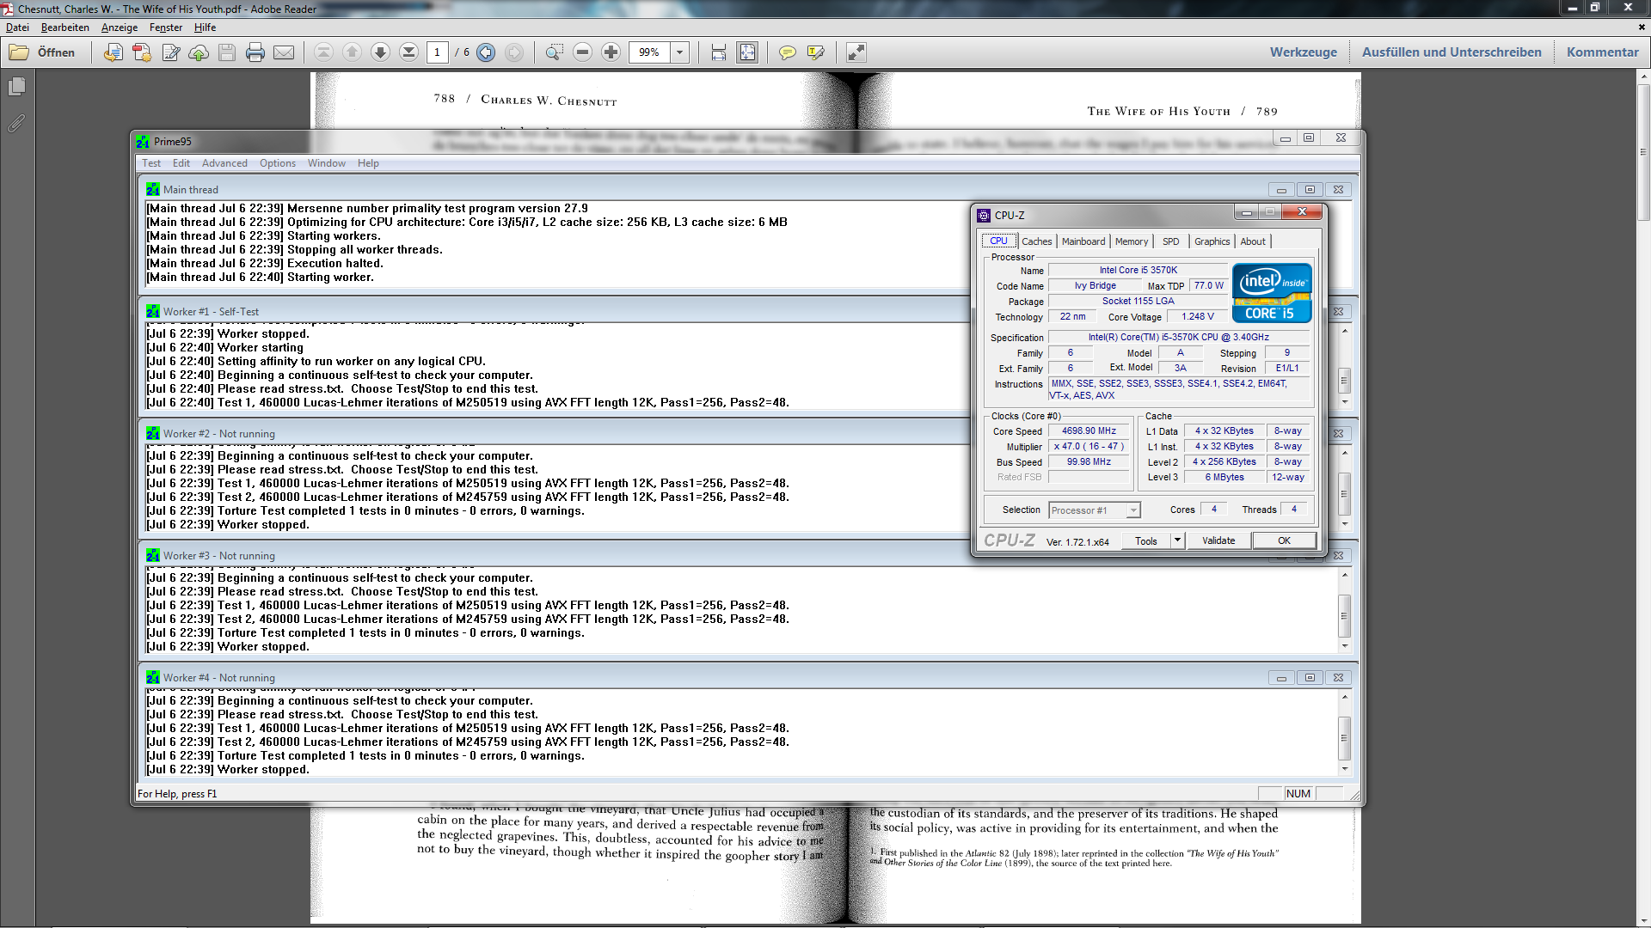Select the highlight text tool
This screenshot has height=928, width=1651.
click(815, 52)
